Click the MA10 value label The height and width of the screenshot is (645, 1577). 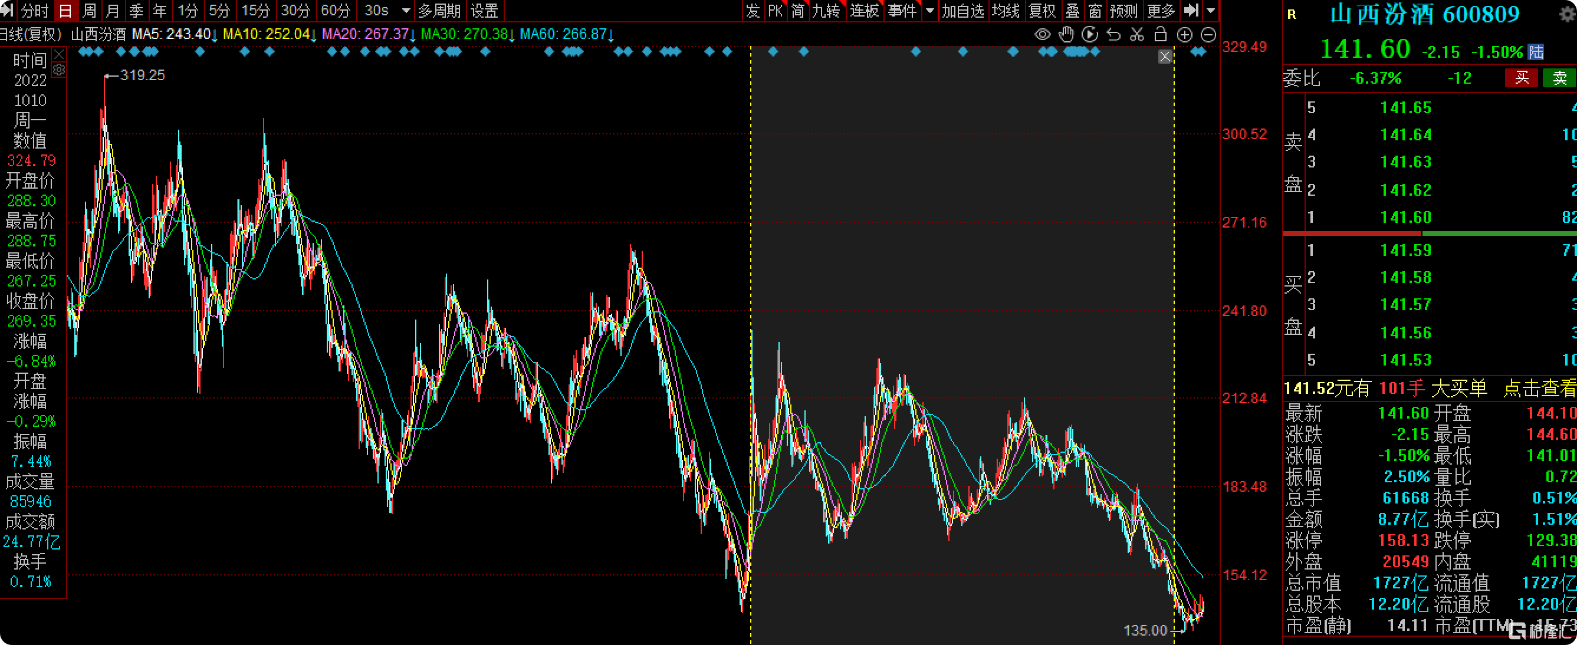tap(270, 34)
